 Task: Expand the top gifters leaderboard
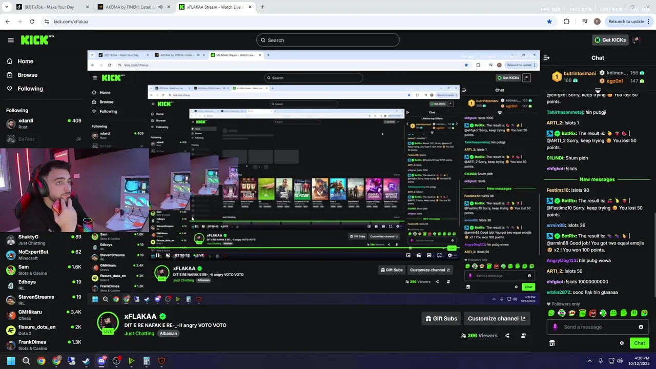point(598,91)
